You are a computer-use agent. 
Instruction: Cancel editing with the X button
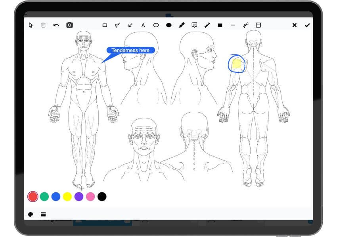294,25
